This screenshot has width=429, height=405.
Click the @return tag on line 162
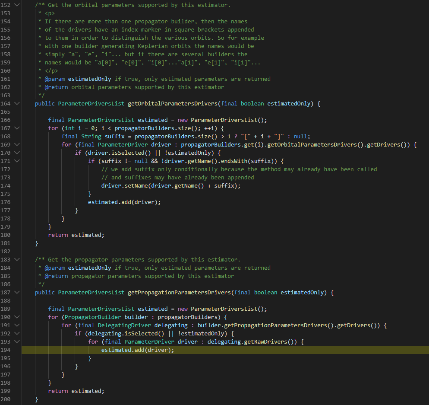click(x=57, y=87)
